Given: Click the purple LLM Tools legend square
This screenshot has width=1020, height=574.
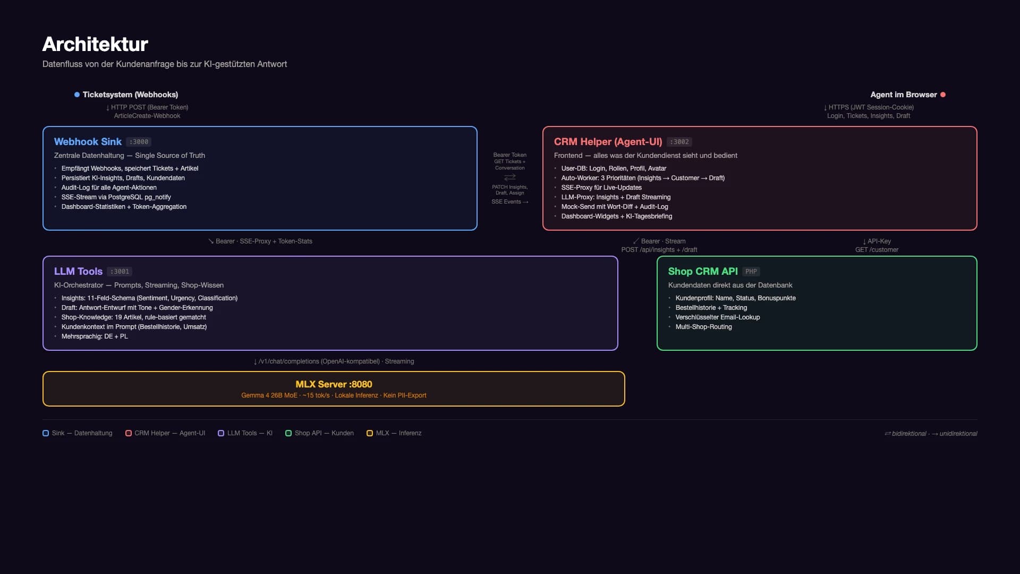Looking at the screenshot, I should [221, 433].
